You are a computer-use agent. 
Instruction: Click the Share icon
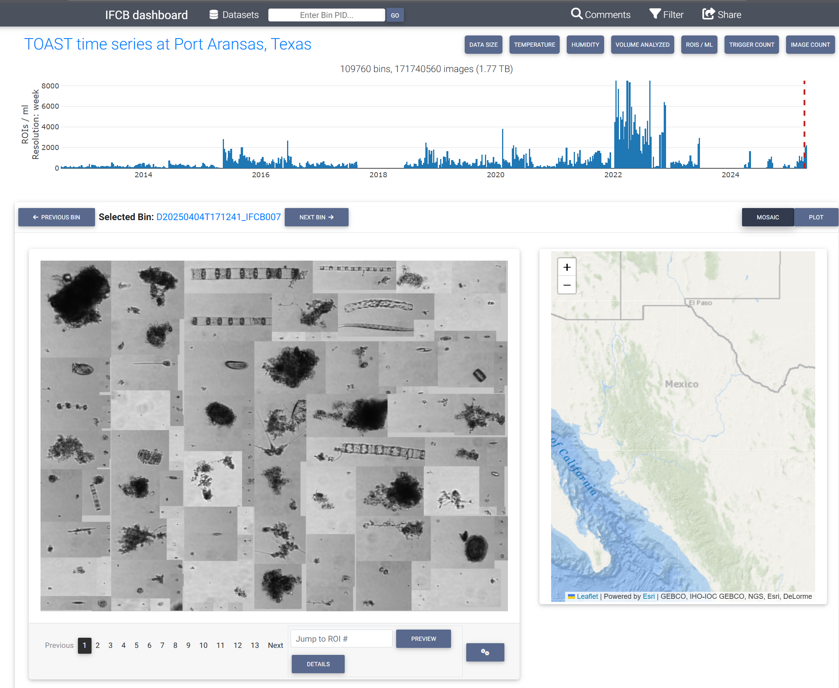708,14
